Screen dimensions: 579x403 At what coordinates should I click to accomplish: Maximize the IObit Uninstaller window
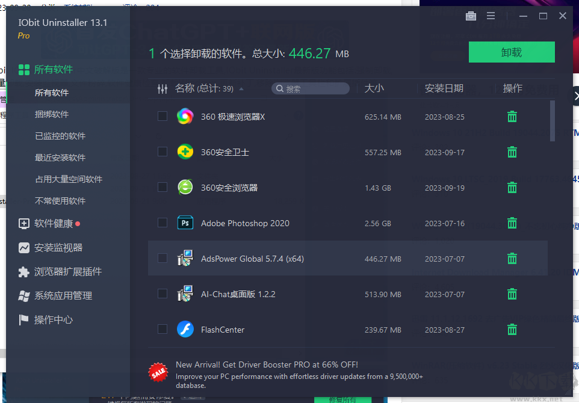tap(543, 16)
